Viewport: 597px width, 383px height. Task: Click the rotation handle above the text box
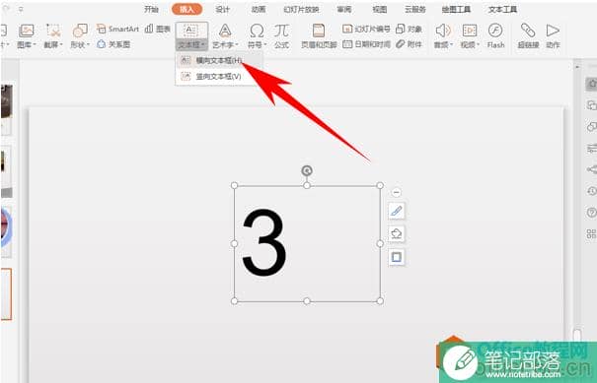(307, 170)
